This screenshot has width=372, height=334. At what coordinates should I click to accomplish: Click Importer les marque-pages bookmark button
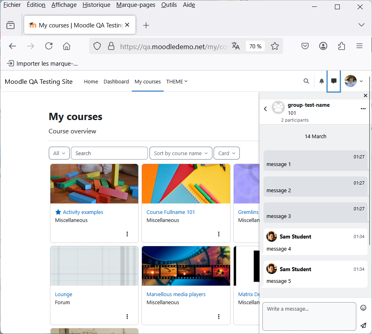click(42, 63)
